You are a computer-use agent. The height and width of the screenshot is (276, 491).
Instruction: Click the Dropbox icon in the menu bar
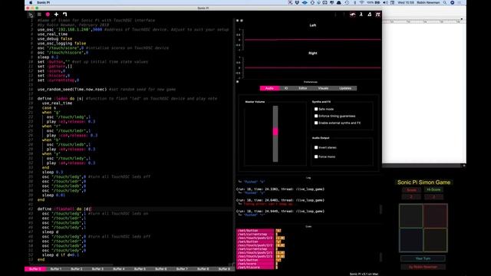pyautogui.click(x=297, y=2)
